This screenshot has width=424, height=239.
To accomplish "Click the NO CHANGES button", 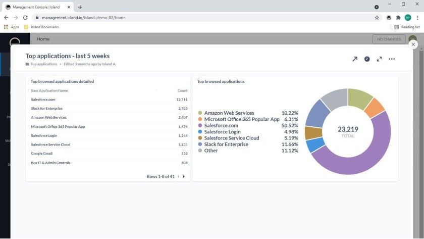I will (x=389, y=39).
